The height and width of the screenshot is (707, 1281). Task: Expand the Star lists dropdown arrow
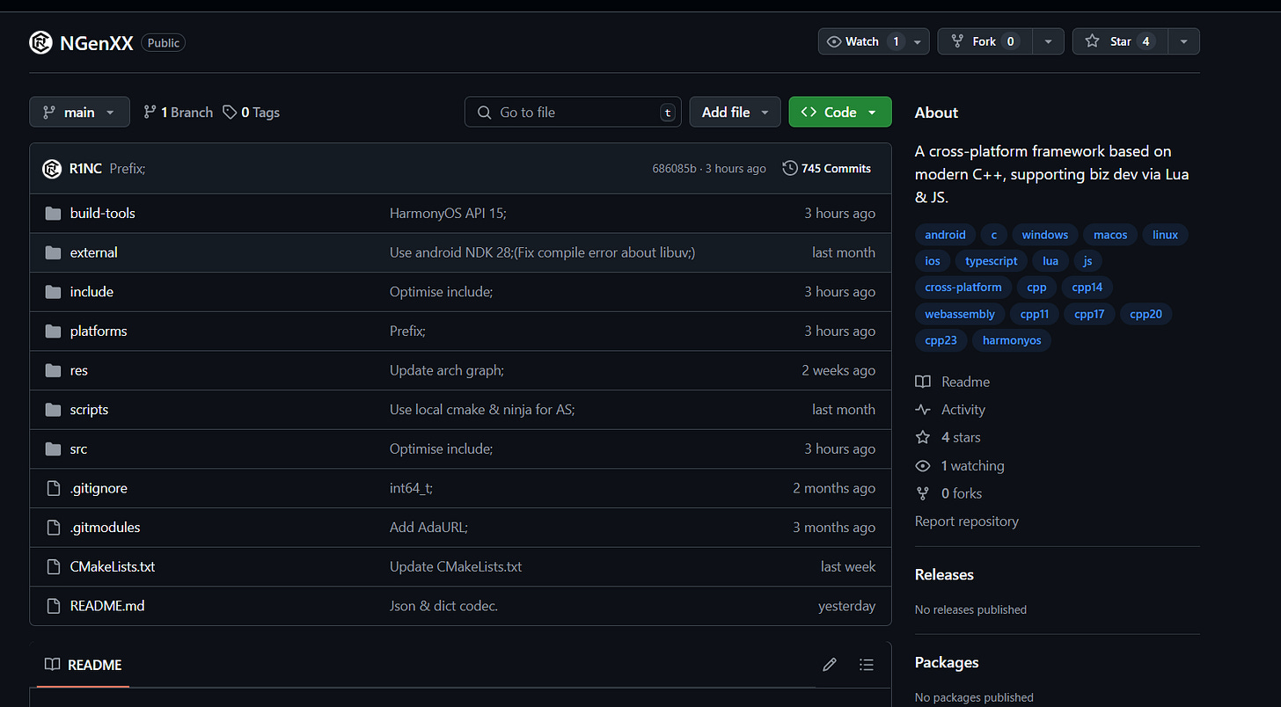click(x=1183, y=41)
